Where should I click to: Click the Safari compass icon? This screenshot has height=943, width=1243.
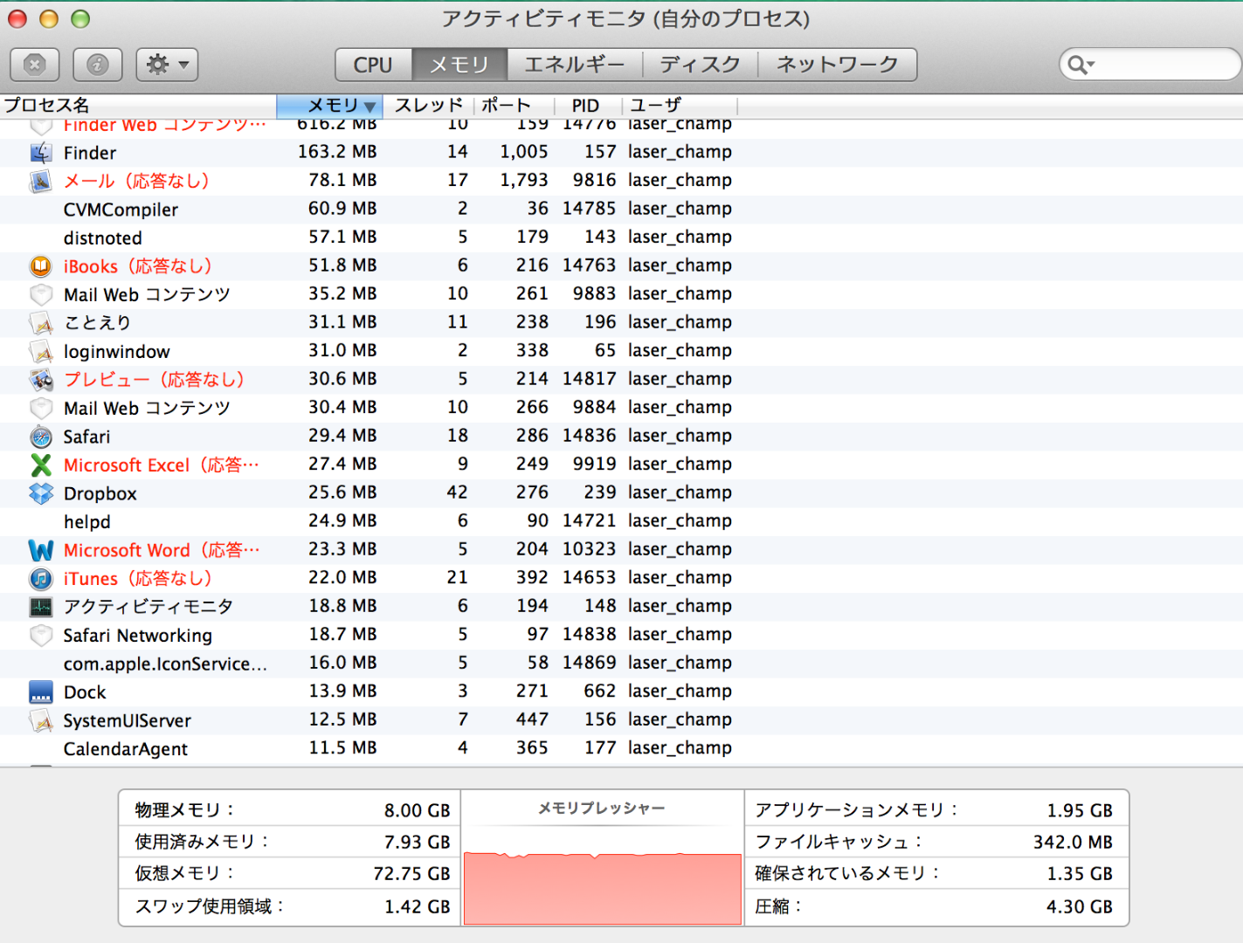tap(41, 437)
